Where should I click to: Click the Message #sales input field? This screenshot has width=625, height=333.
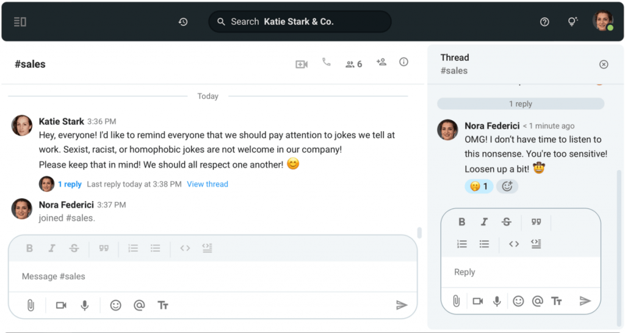point(208,276)
